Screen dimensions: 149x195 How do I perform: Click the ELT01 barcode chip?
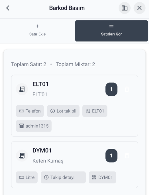click(x=95, y=111)
